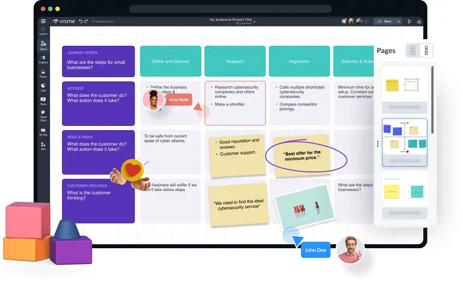Screen dimensions: 463x285
Task: Open the project title dropdown
Action: (254, 22)
